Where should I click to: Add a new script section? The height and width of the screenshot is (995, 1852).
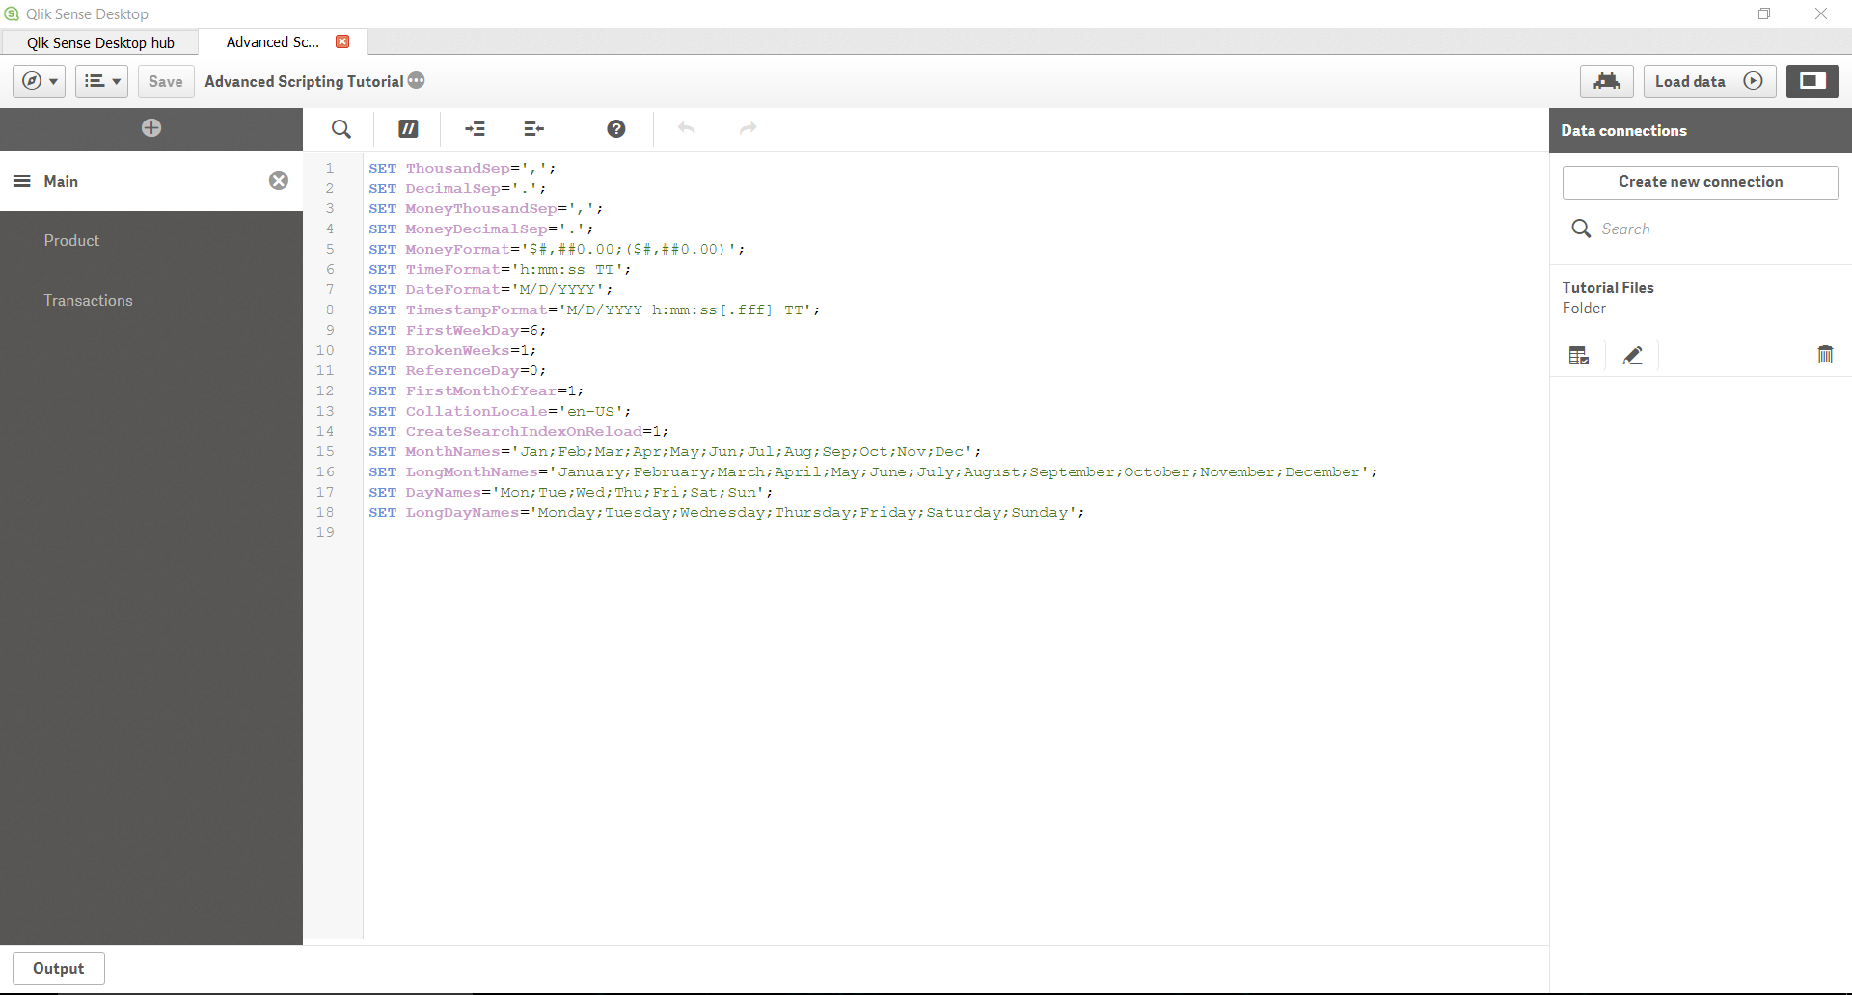151,128
